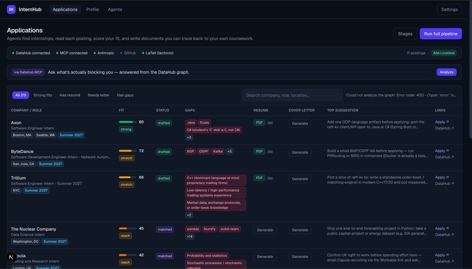Select the All (11) filter
Screen dimensions: 472x269
(20, 95)
